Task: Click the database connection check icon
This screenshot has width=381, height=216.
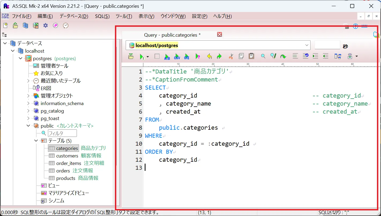Action: [35, 25]
